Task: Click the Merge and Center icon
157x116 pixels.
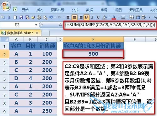Action: 132,17
